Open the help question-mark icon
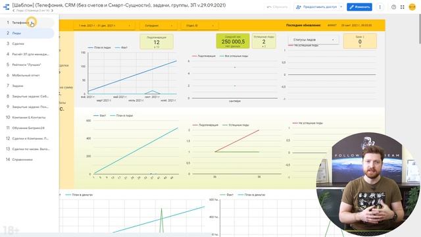Viewport: 421px width, 237px height. (393, 7)
